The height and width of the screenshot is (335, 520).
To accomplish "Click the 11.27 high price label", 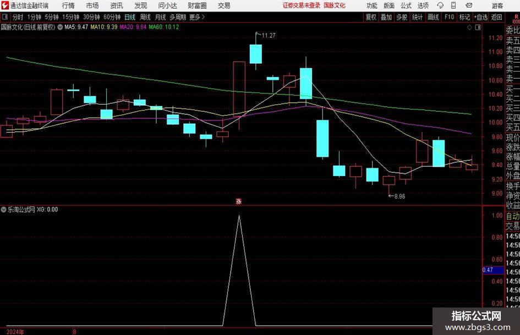I will click(x=269, y=36).
